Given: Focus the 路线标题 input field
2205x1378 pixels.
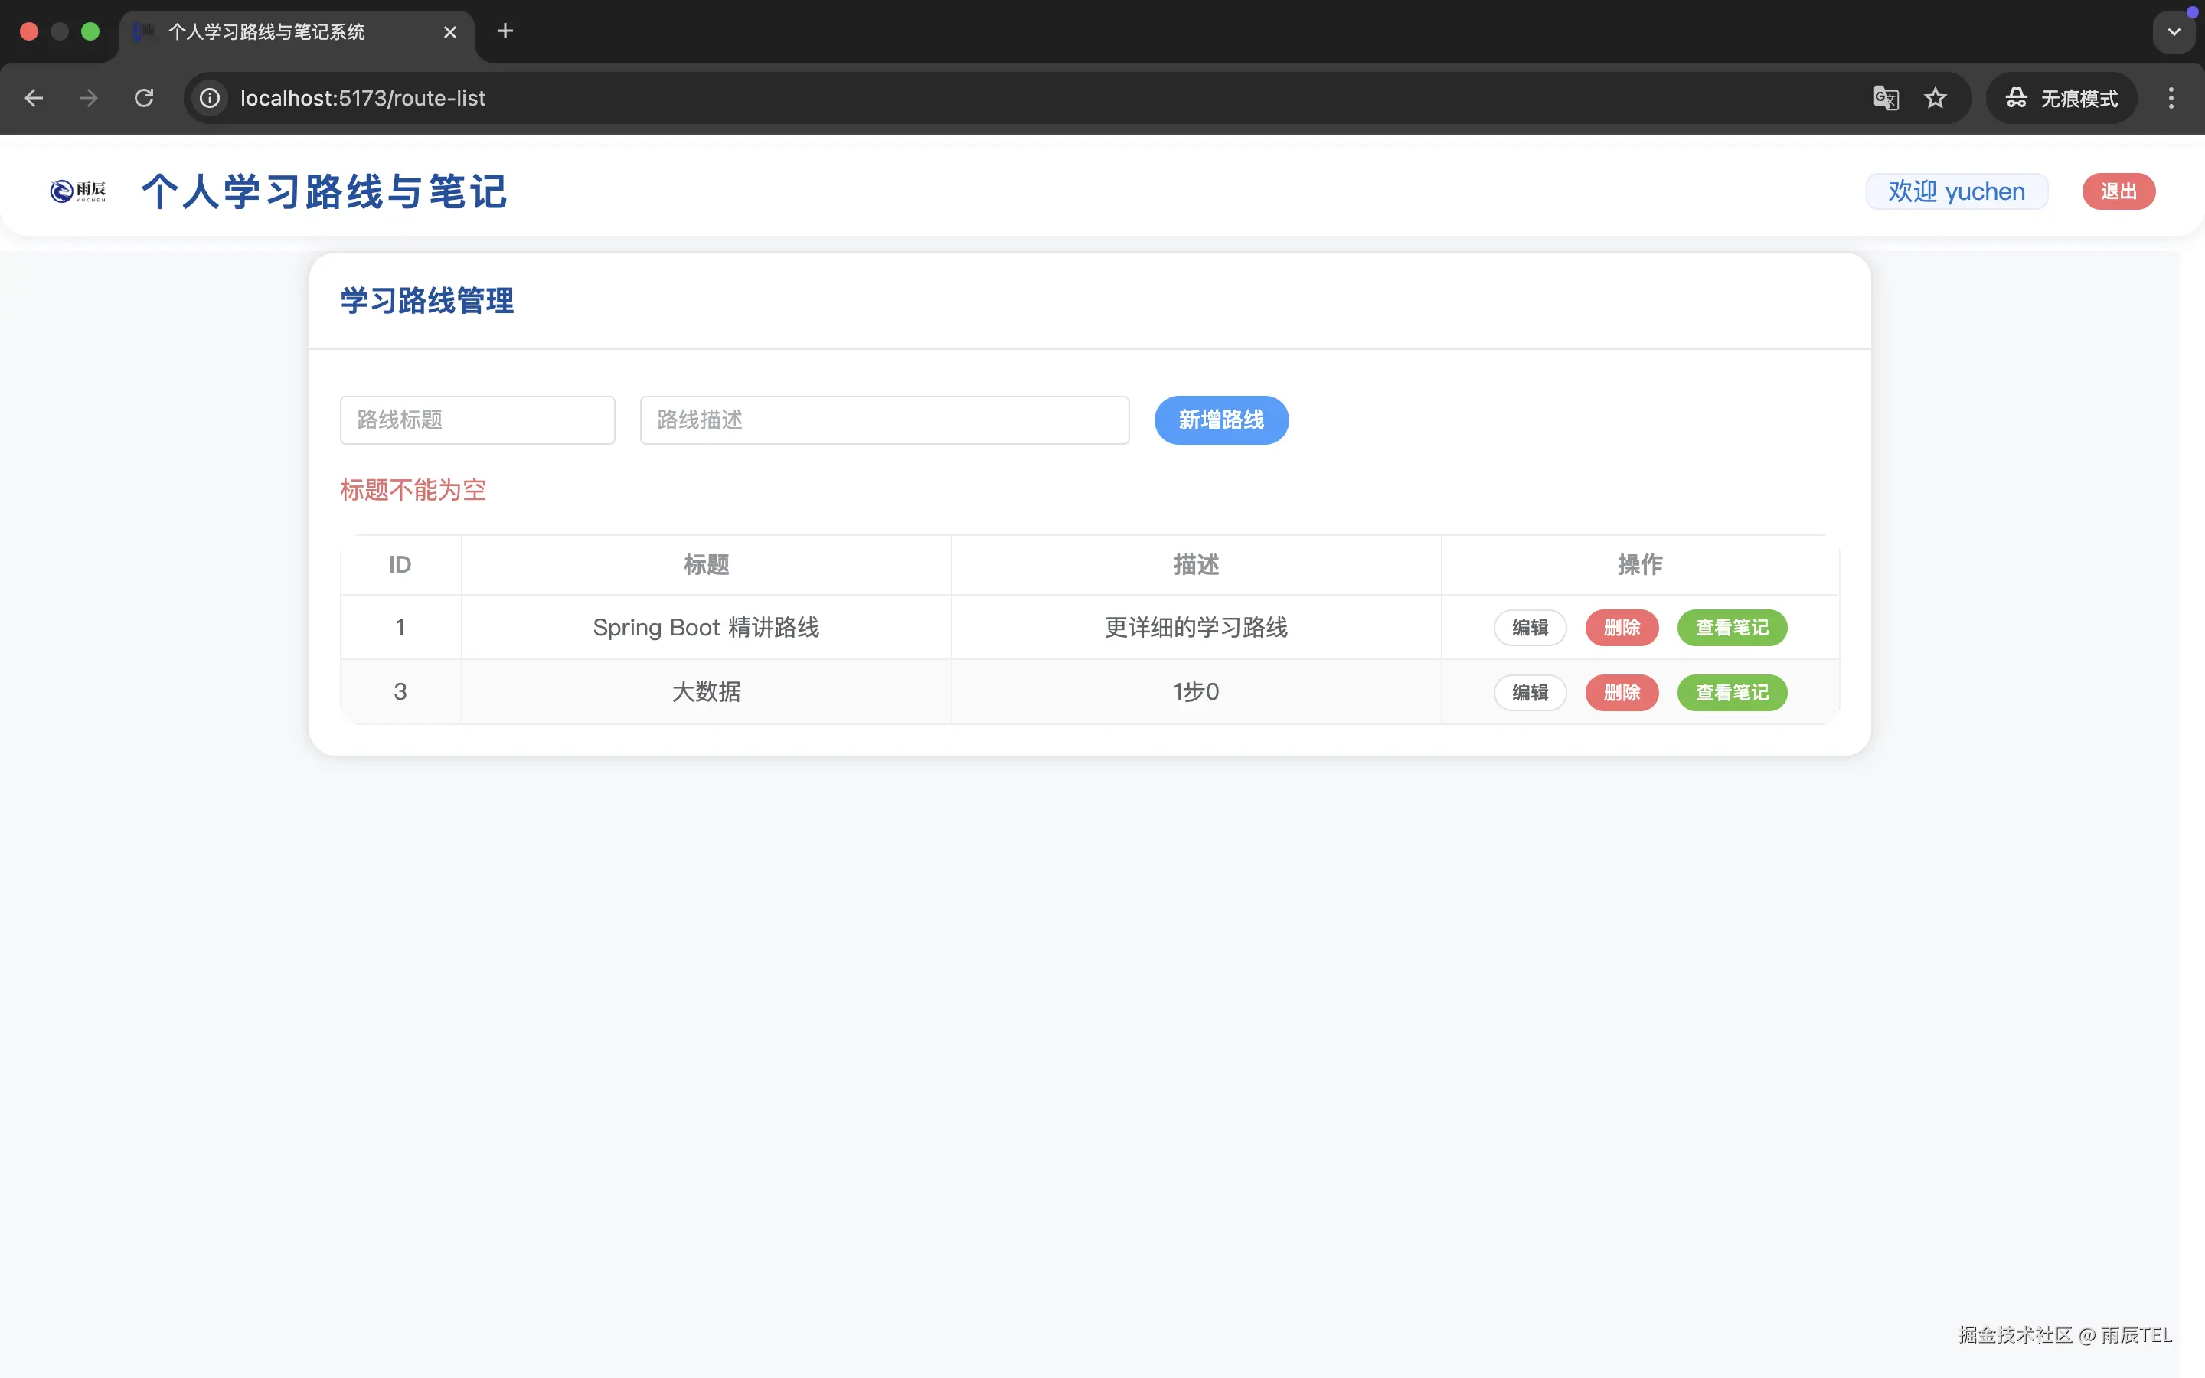Looking at the screenshot, I should click(476, 420).
